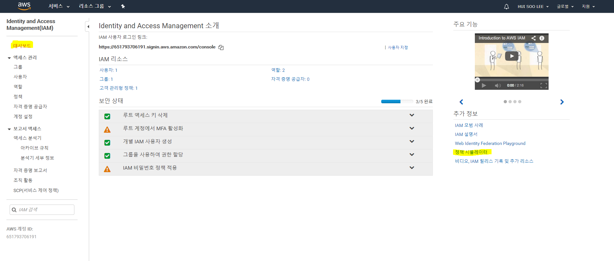The height and width of the screenshot is (261, 614).
Task: Expand the 개별 IAM 사용자 생성 chevron
Action: (x=412, y=141)
